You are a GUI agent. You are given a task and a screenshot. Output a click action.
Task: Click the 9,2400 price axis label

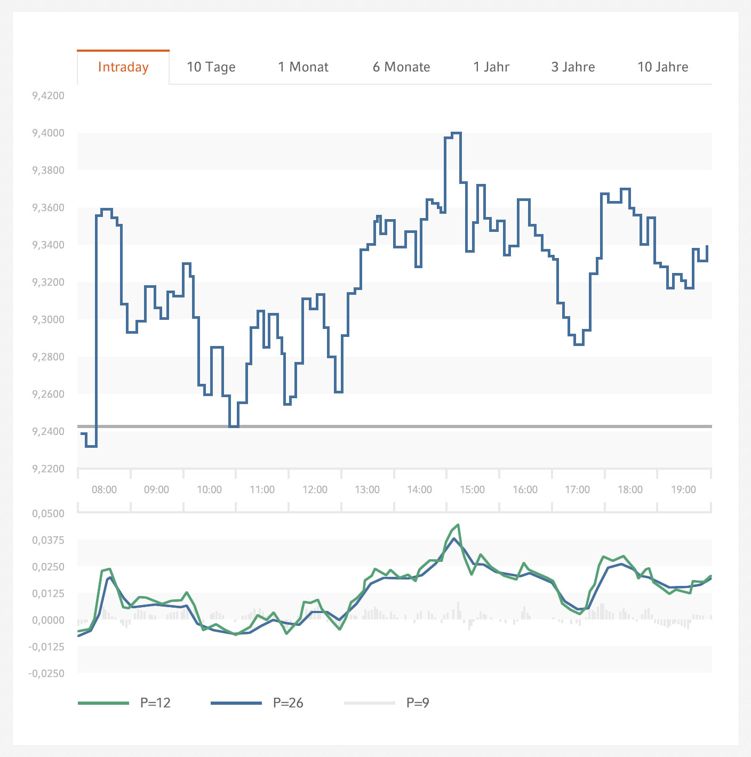pos(48,432)
